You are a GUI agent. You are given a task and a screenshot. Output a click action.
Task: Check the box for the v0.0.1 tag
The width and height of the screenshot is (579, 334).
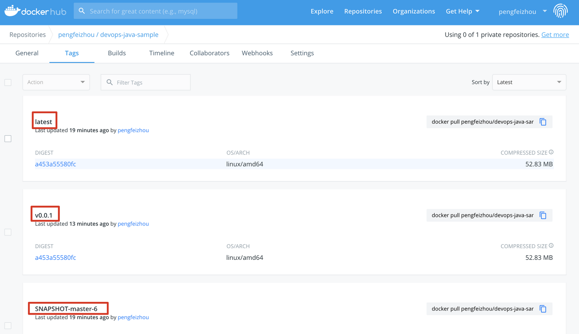(x=8, y=232)
